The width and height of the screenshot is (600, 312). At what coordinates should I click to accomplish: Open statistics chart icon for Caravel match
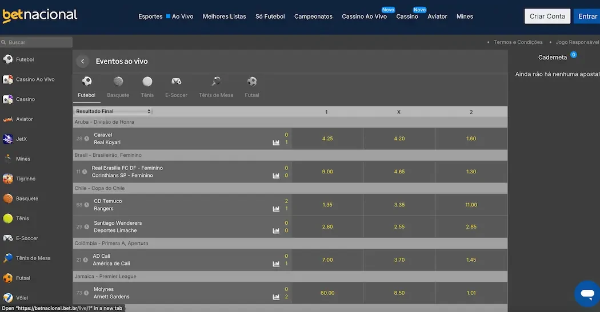pos(277,143)
